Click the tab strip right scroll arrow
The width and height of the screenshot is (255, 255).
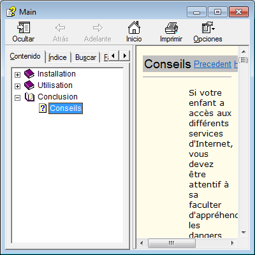click(125, 56)
